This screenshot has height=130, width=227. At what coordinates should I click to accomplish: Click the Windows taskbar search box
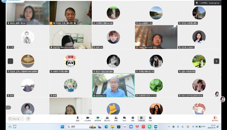click(81, 127)
